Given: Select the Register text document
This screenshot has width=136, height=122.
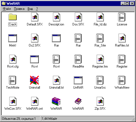Looking at the screenshot, I should coord(122,59).
